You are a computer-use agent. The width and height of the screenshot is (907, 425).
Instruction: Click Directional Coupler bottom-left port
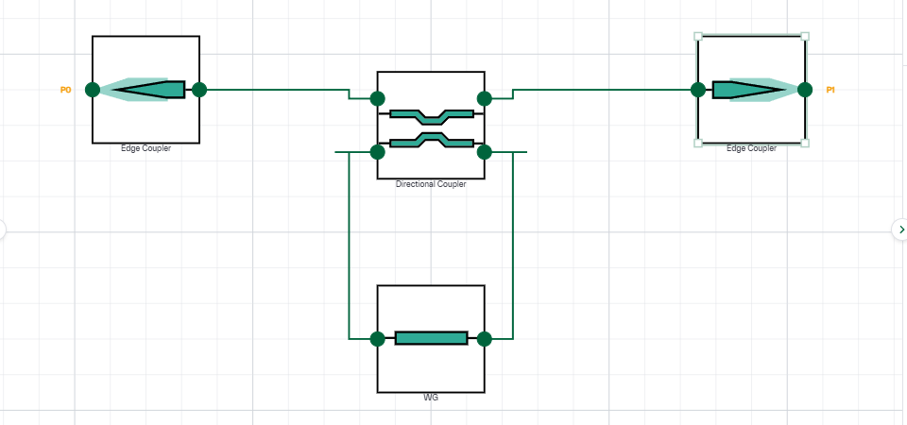coord(377,152)
